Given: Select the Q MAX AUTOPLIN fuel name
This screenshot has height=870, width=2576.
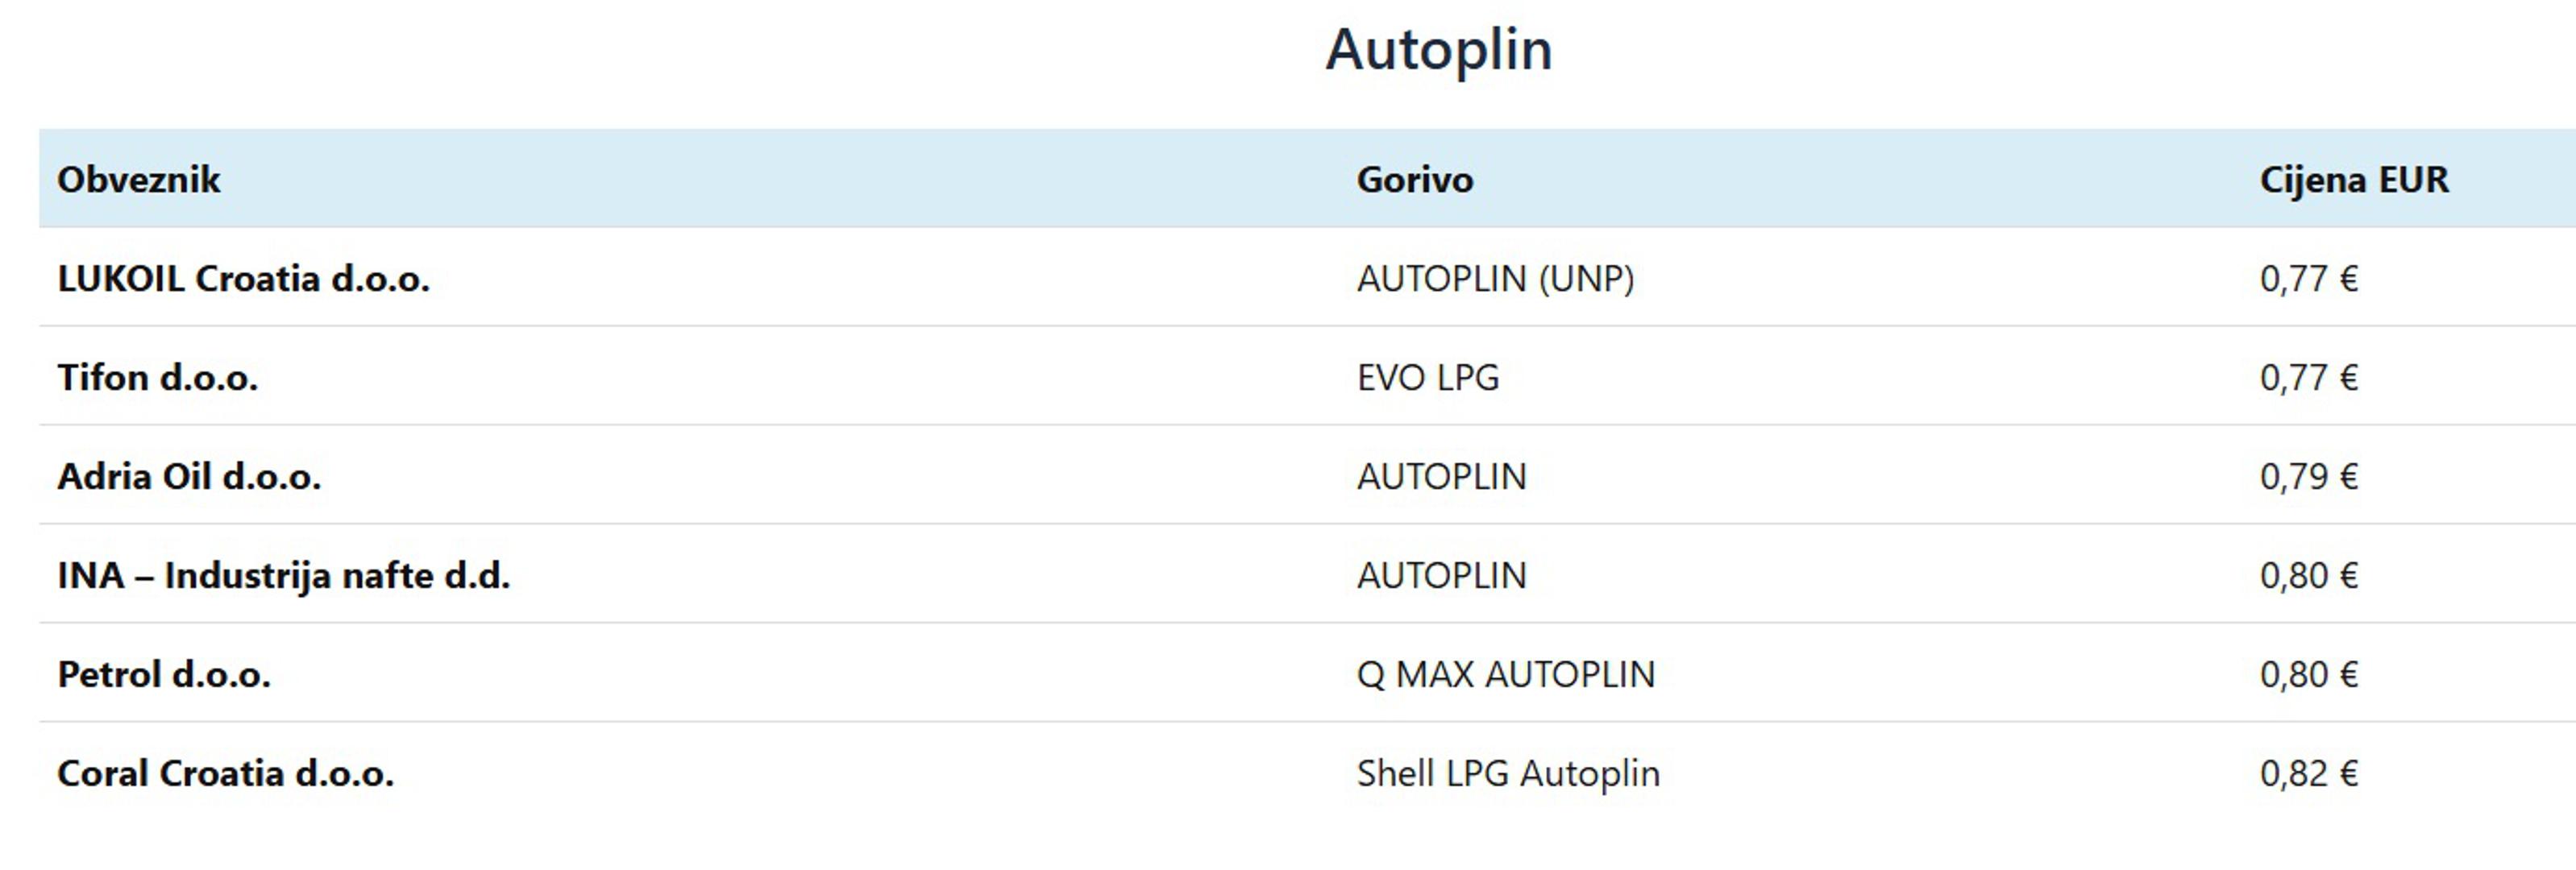Looking at the screenshot, I should pos(1505,675).
